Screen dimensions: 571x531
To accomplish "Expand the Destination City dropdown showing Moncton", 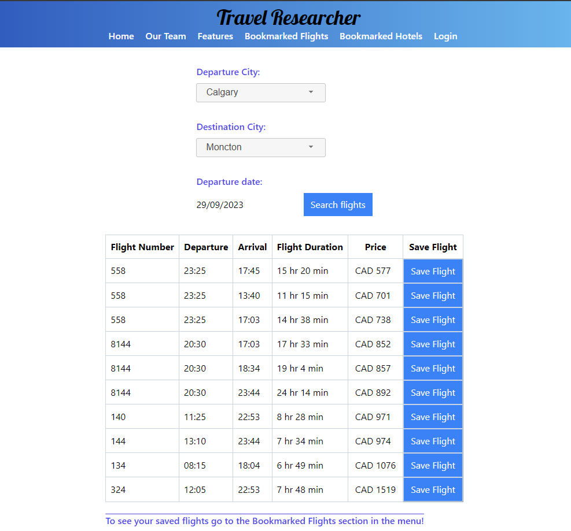I will point(260,147).
